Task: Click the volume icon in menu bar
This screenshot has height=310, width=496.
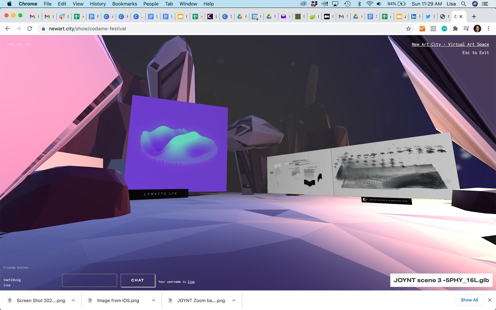Action: [x=379, y=4]
